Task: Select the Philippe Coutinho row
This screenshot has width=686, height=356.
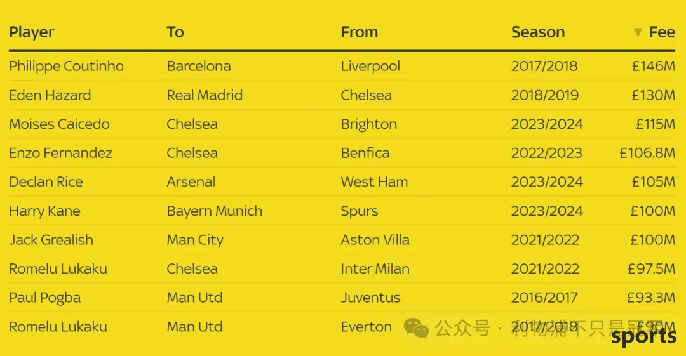Action: coord(342,66)
